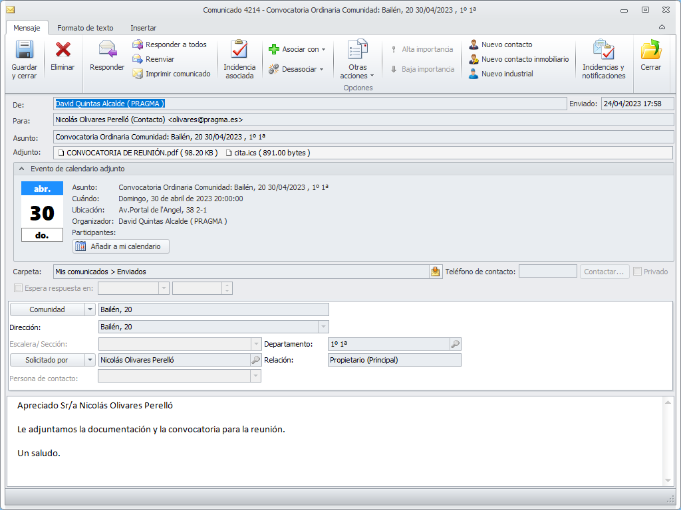Open the Dirección combo box arrow
The height and width of the screenshot is (510, 681).
(323, 327)
